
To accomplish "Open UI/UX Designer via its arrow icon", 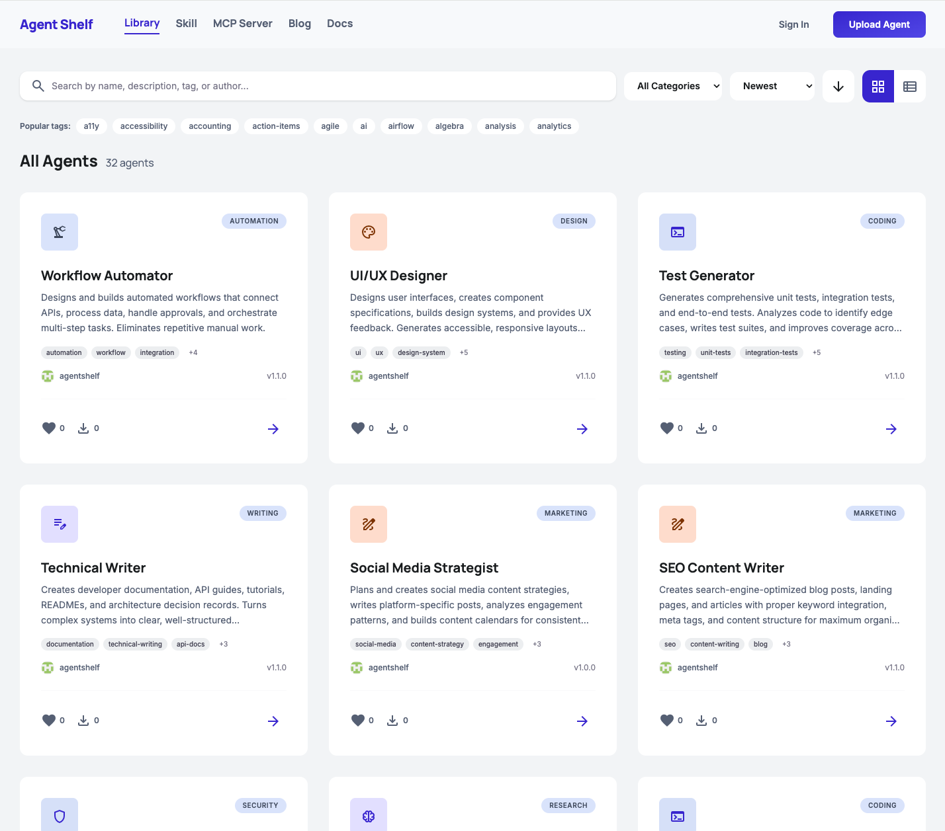I will [x=582, y=429].
